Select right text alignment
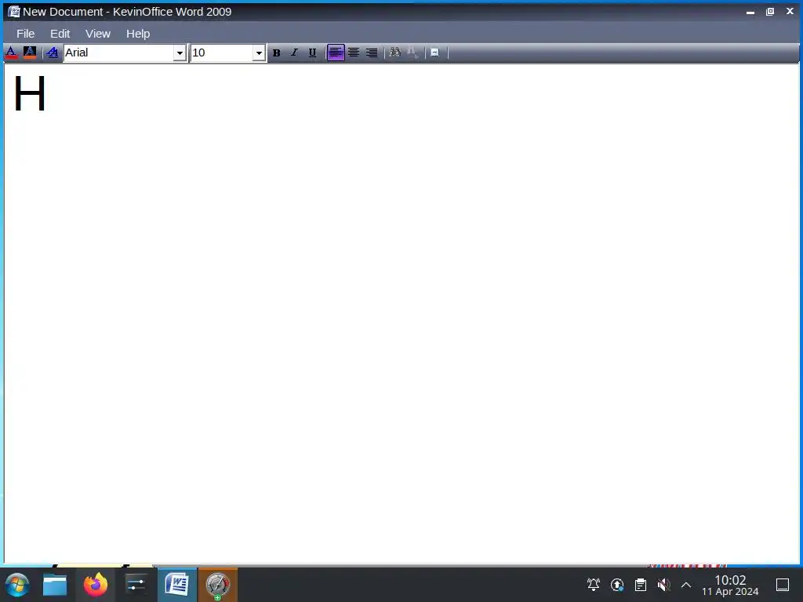This screenshot has height=602, width=803. tap(372, 53)
